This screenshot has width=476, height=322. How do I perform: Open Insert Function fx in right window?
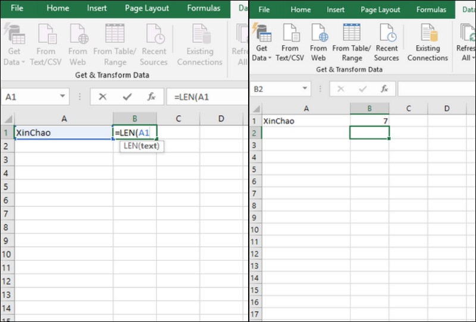pyautogui.click(x=384, y=89)
